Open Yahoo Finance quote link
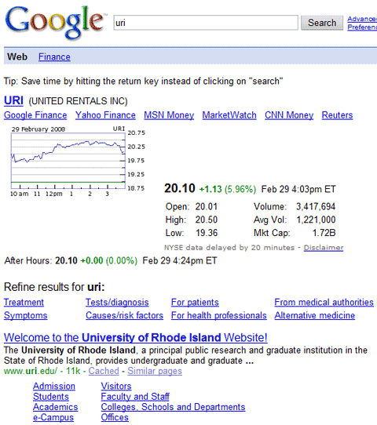Screen dimensions: 377x425 (x=105, y=115)
